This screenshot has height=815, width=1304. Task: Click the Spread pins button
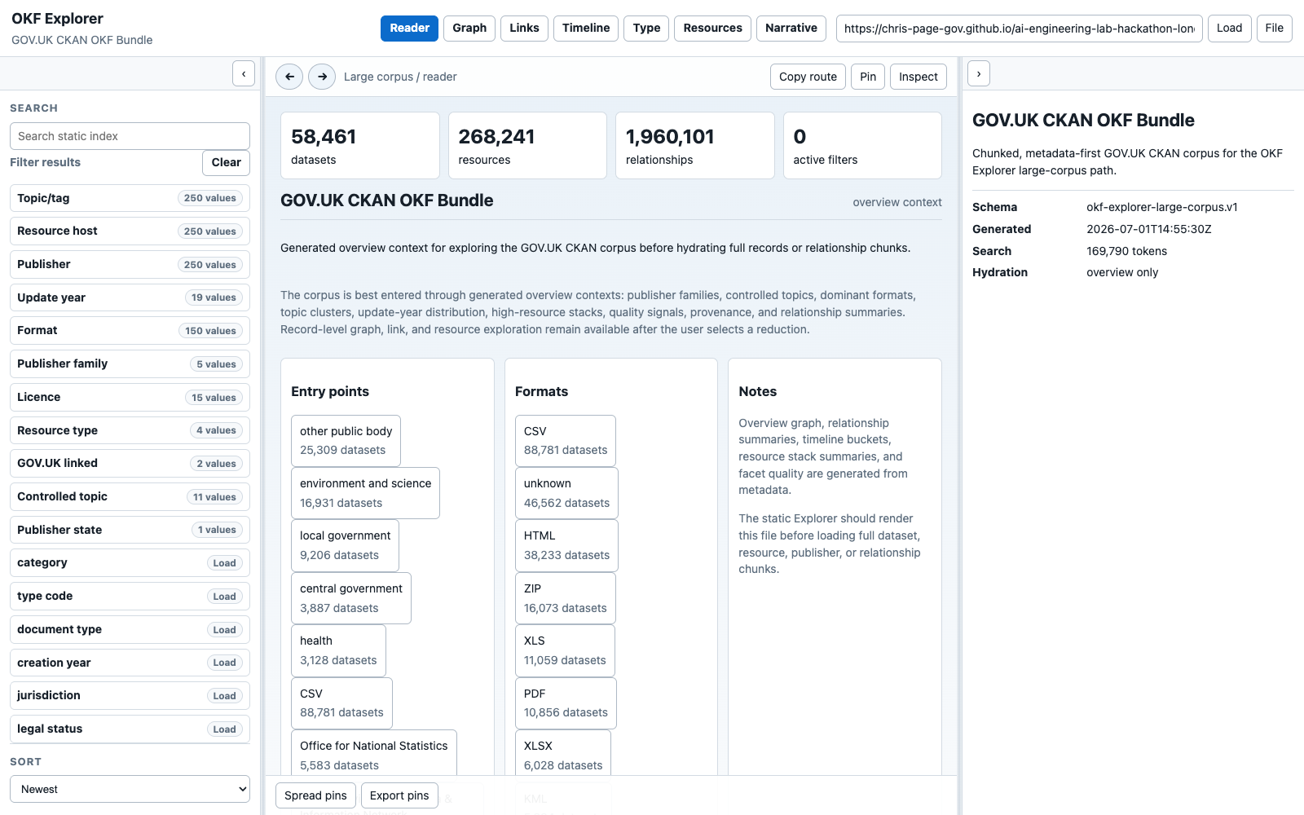click(315, 795)
